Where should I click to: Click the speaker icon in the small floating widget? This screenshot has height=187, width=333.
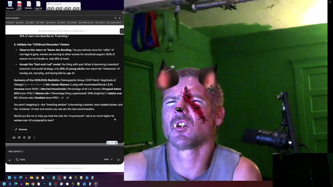point(108,143)
